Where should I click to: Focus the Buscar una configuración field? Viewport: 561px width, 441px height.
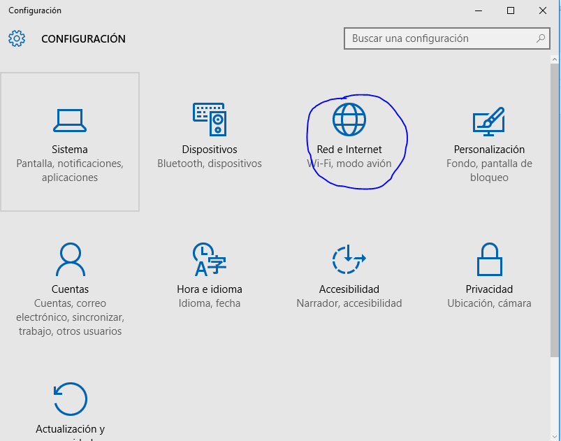(x=447, y=38)
